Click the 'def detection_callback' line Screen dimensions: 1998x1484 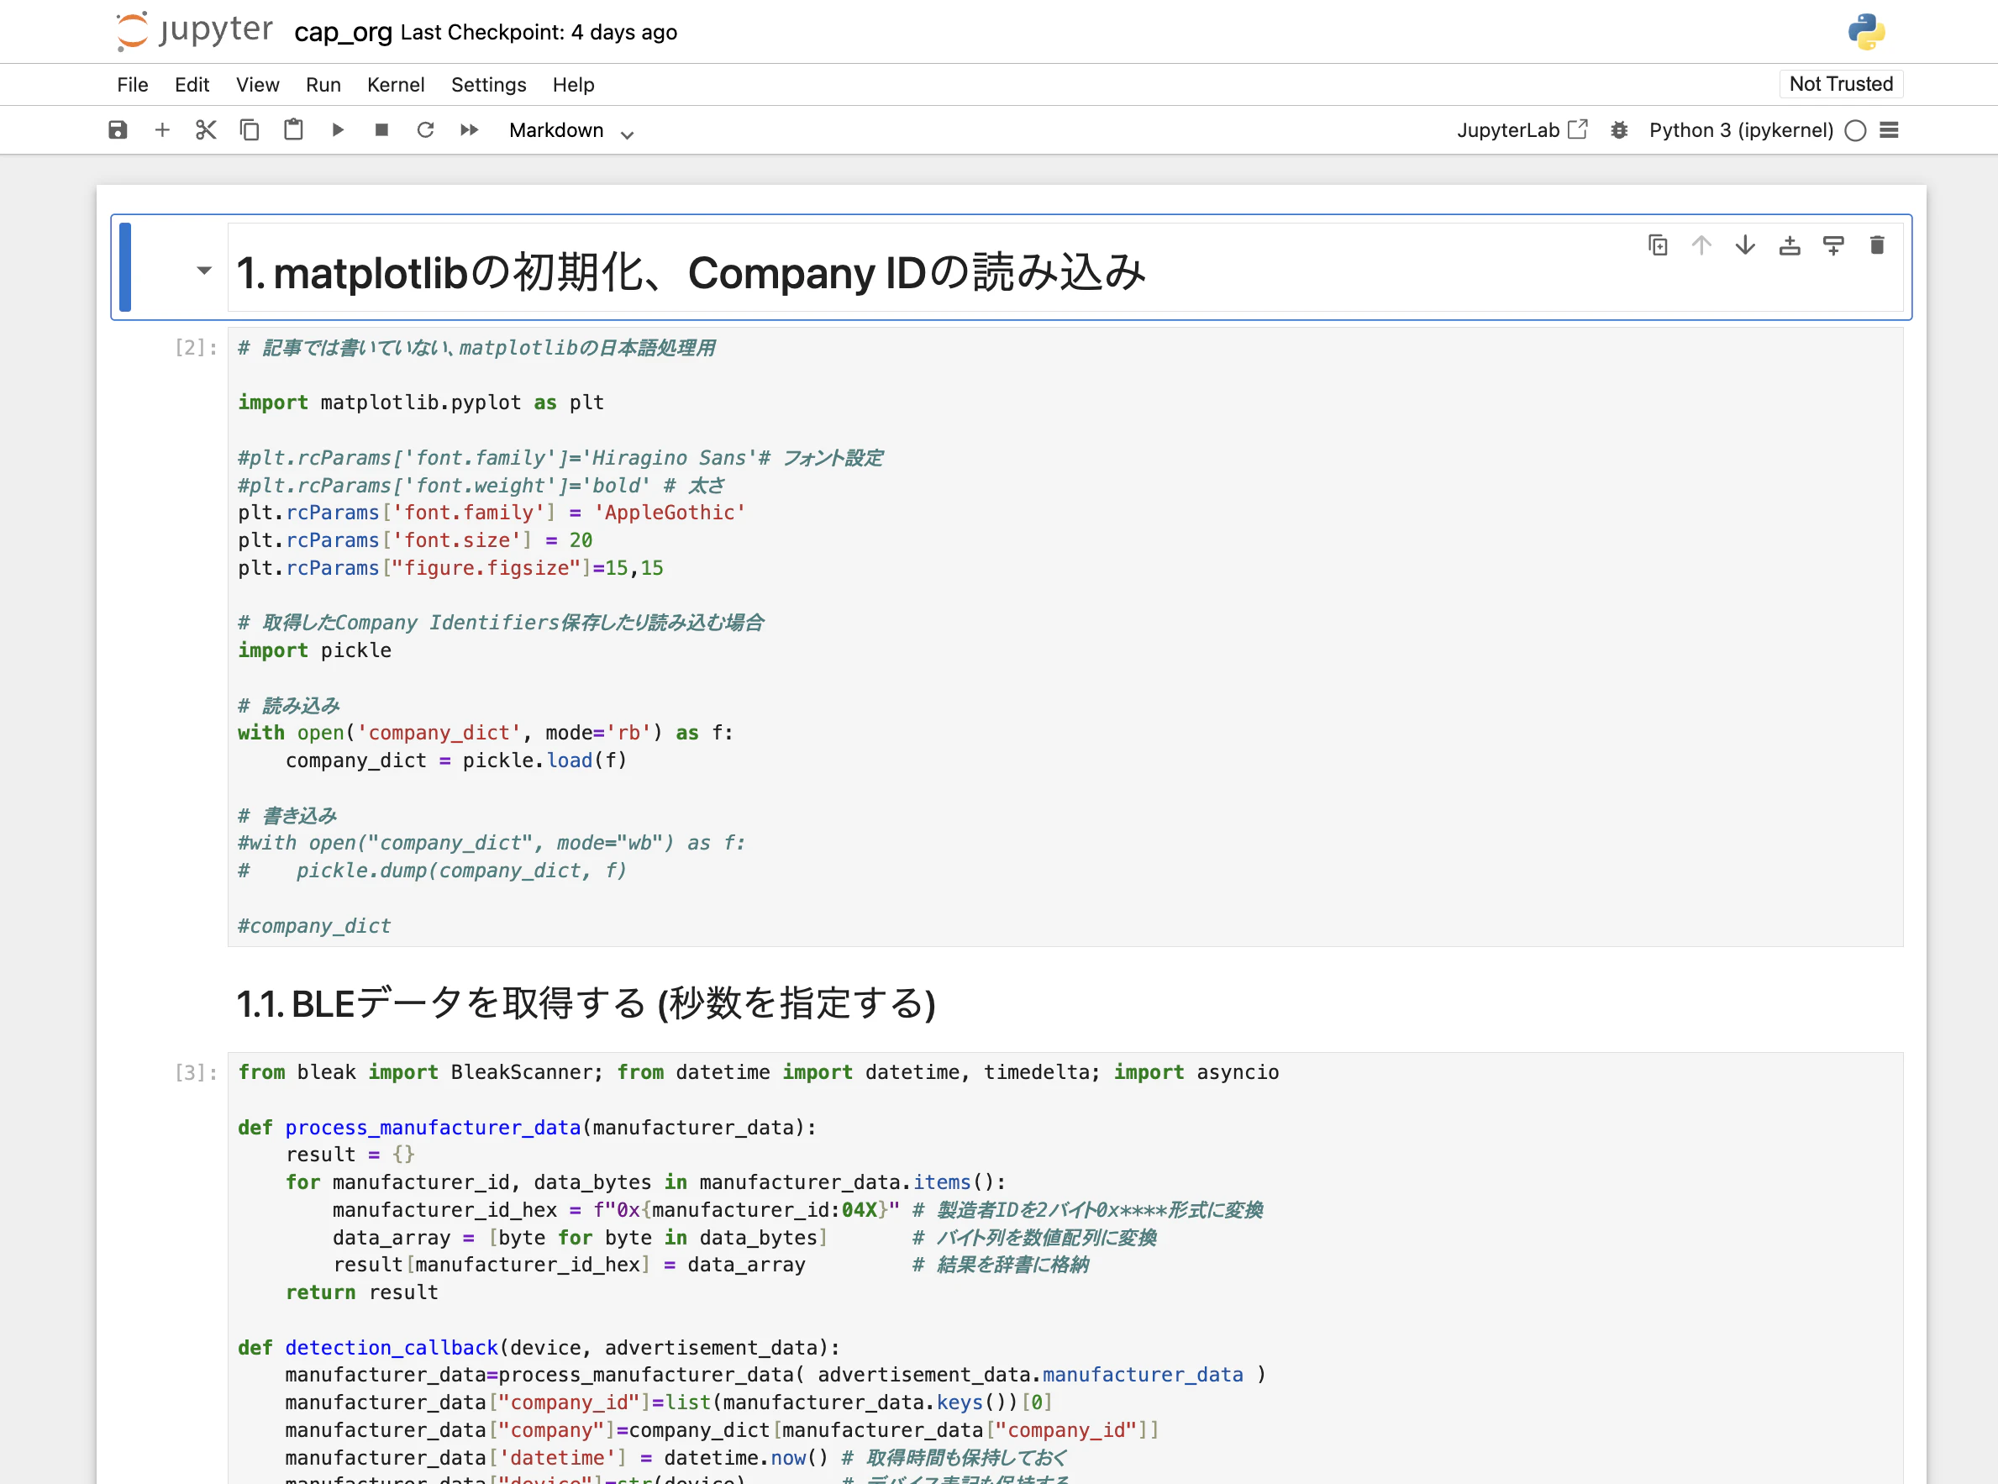[x=539, y=1348]
